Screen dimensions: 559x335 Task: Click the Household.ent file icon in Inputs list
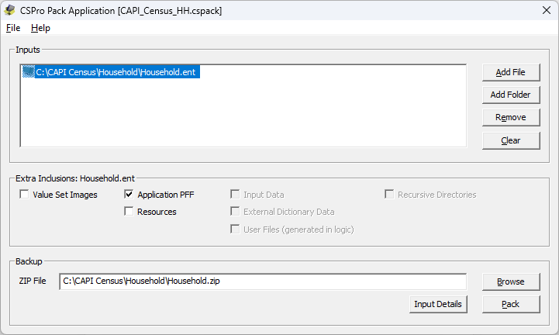coord(28,72)
